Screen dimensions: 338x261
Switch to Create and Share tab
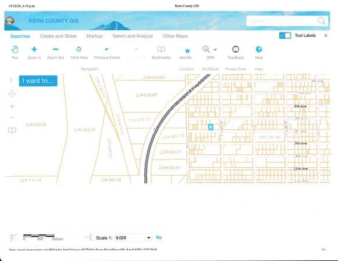(58, 36)
